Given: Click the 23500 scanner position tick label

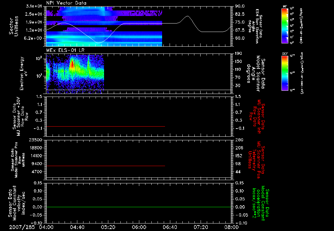Looking at the screenshot, I should click(36, 140).
